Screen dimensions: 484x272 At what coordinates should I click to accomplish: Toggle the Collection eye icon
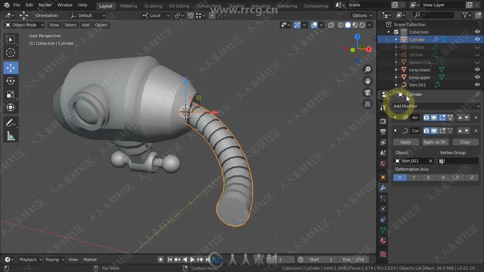click(477, 32)
